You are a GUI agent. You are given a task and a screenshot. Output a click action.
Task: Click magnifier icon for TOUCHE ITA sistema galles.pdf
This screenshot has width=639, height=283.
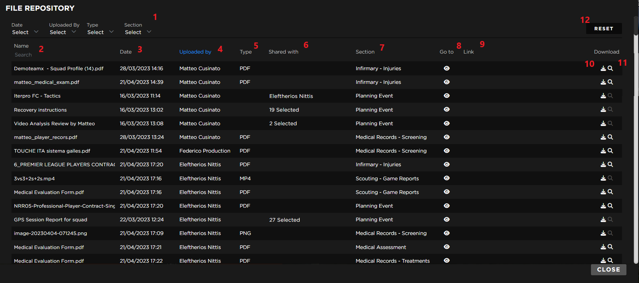(610, 151)
